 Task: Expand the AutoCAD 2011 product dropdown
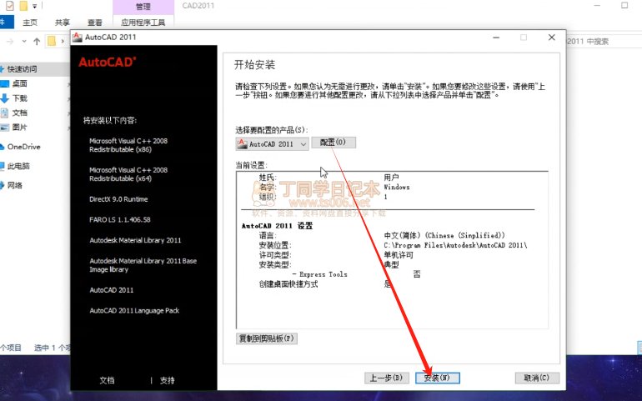(303, 143)
